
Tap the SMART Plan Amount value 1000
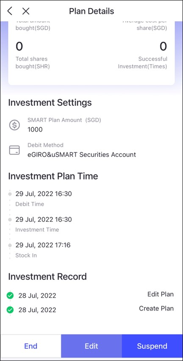35,130
